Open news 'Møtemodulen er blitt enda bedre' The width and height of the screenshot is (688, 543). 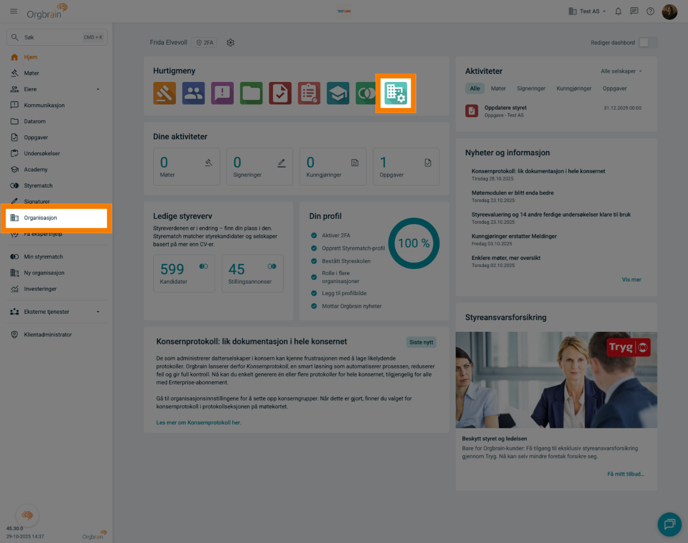point(513,193)
